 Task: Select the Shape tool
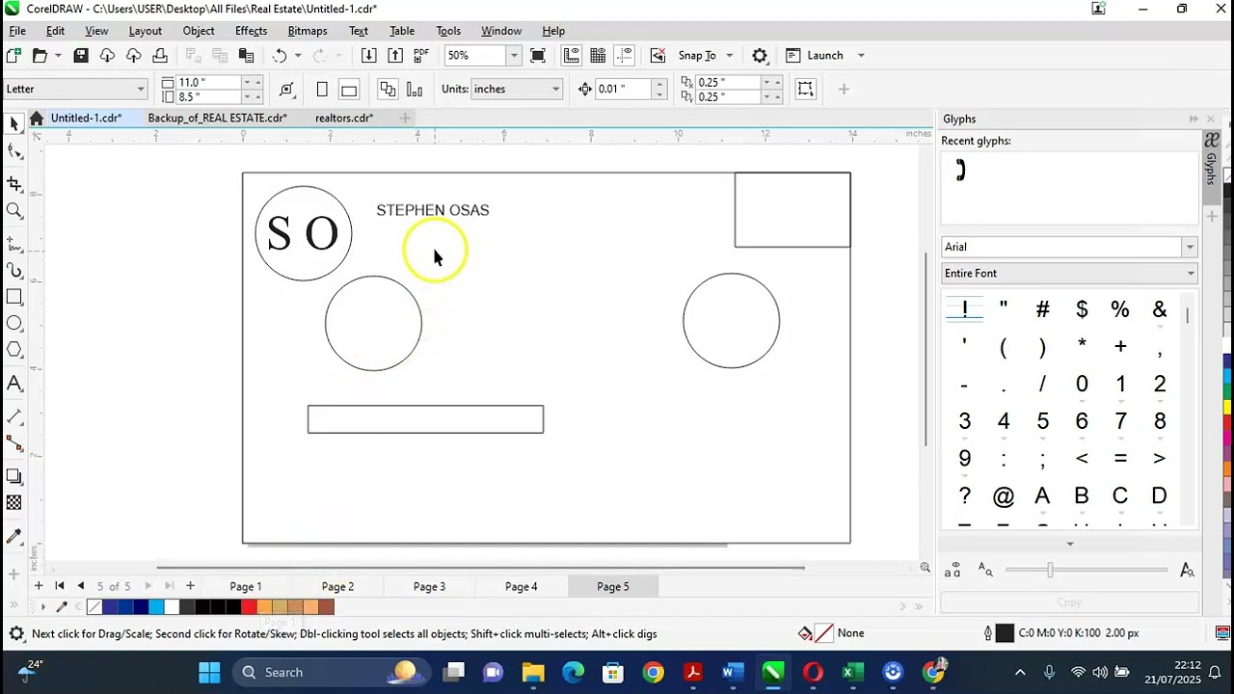pyautogui.click(x=14, y=151)
